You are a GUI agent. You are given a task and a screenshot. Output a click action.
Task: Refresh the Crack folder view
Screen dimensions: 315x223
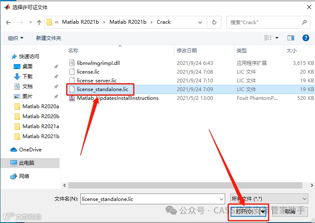(x=214, y=22)
